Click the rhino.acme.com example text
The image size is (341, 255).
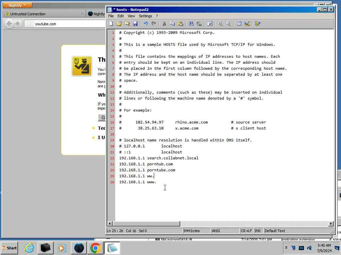coord(191,122)
